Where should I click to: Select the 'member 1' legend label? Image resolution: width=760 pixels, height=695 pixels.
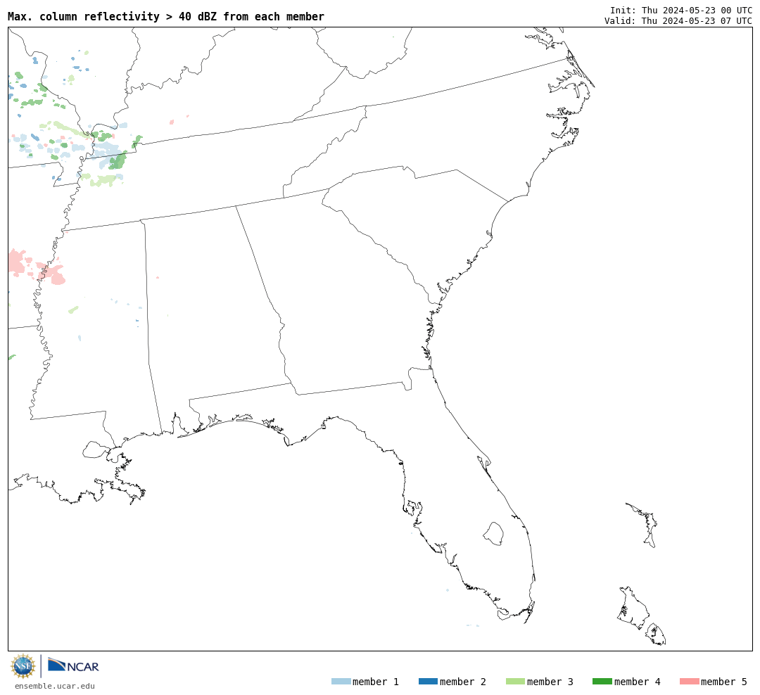(x=376, y=682)
